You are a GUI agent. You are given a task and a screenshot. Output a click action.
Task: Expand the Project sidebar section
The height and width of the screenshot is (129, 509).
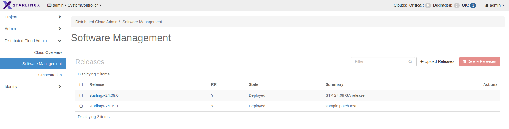pos(33,17)
